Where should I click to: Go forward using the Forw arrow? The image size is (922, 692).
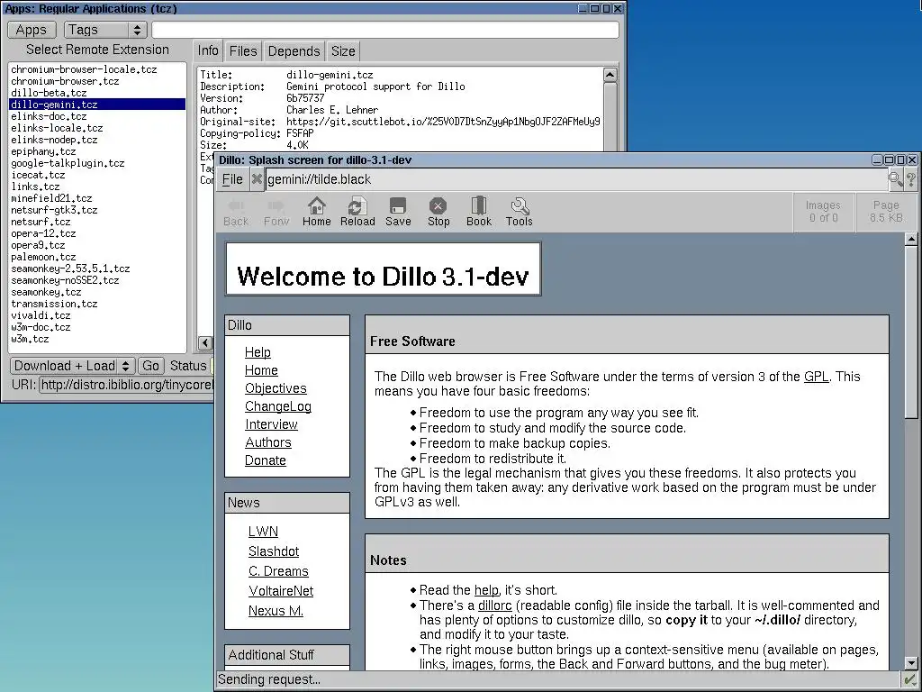click(276, 211)
